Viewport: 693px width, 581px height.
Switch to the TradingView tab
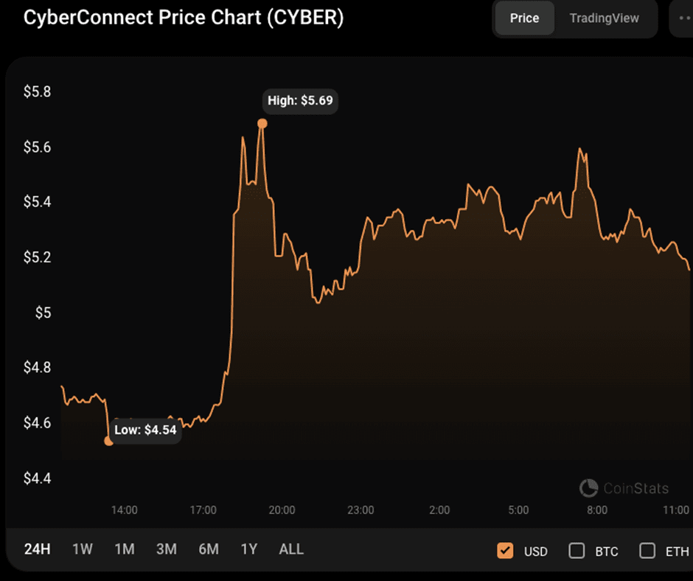604,18
